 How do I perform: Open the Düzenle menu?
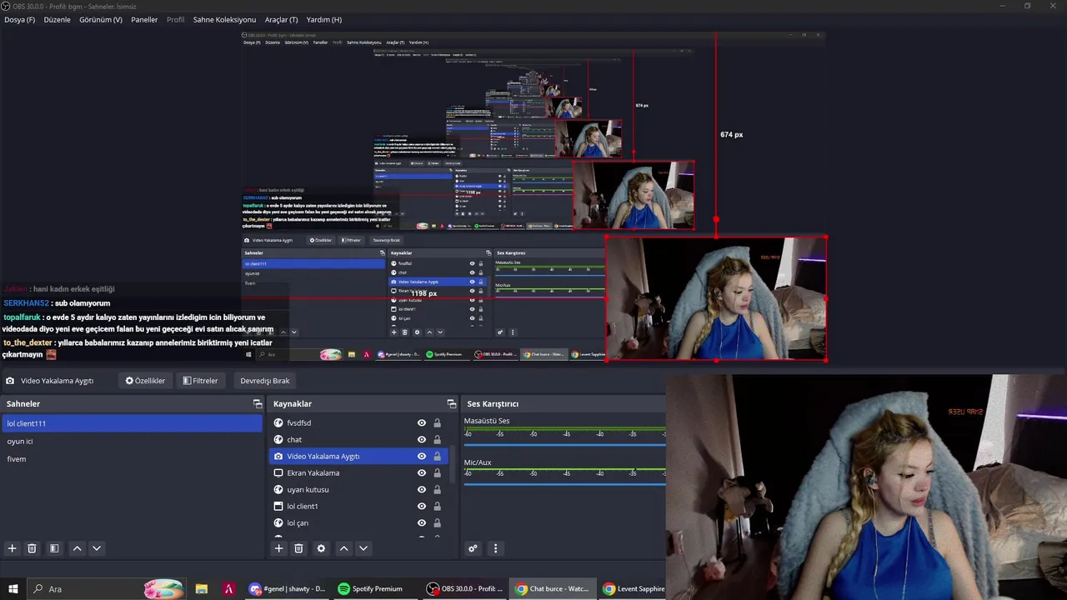(58, 19)
